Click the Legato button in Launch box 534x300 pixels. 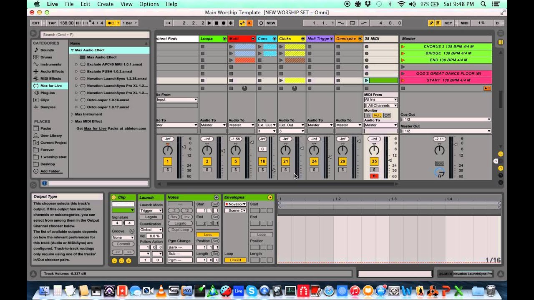(x=151, y=217)
